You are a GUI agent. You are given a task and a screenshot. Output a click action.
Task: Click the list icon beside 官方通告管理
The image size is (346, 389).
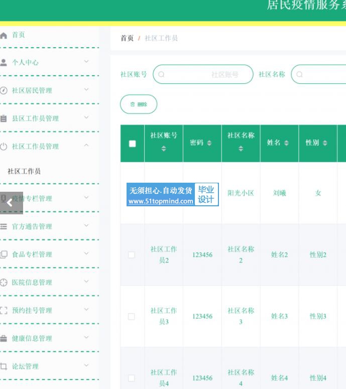[x=4, y=226]
